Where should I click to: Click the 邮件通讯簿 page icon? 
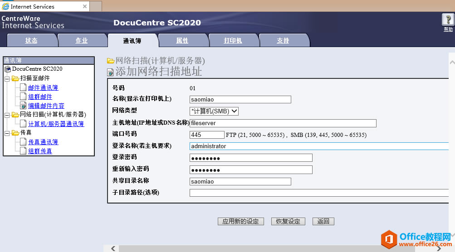click(23, 87)
